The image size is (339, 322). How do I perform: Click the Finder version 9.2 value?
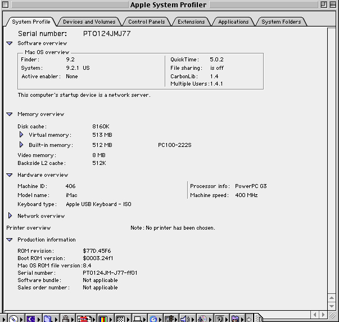(70, 60)
